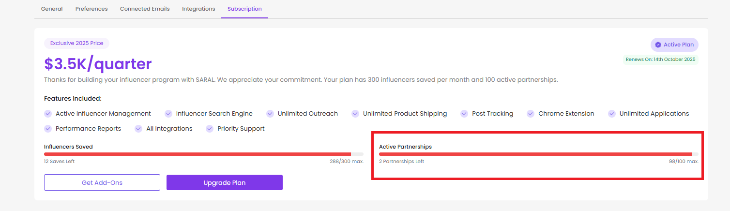Click checkmark icon beside Active Influencer Management

coord(48,114)
